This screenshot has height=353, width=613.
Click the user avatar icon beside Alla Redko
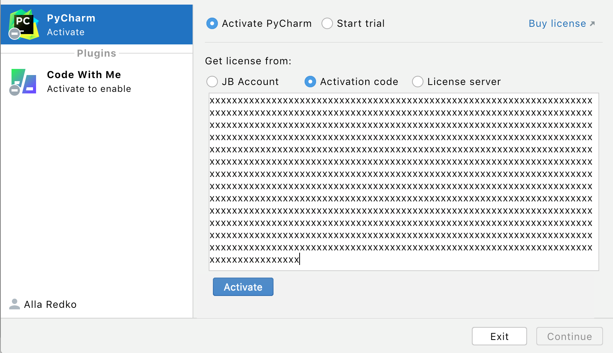point(15,304)
